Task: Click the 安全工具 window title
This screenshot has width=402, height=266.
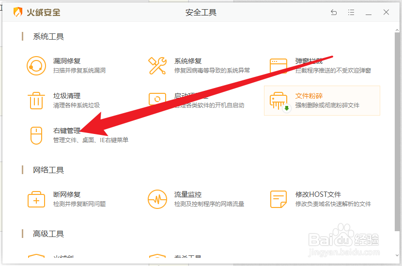Action: click(201, 12)
